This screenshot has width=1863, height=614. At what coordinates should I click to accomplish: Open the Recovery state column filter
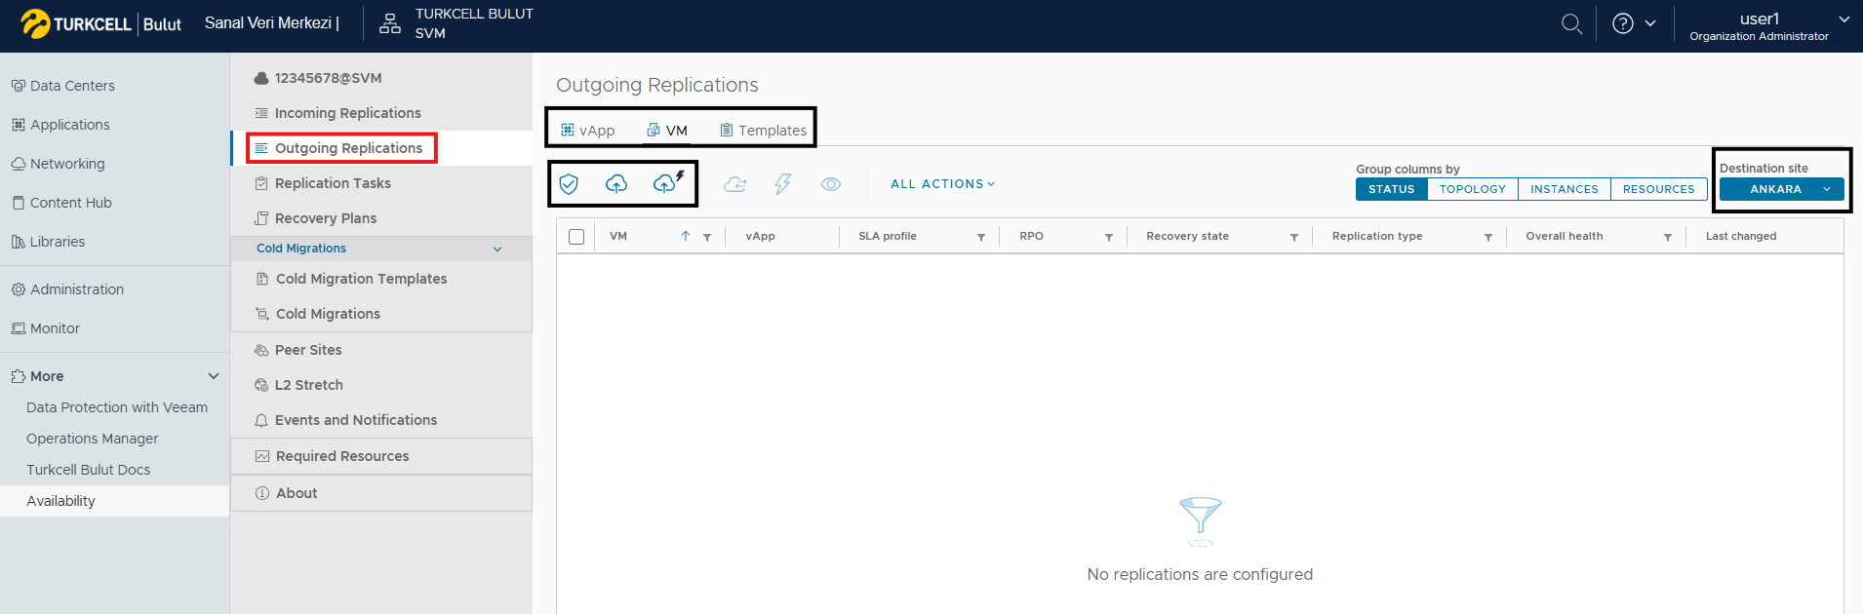click(1294, 237)
